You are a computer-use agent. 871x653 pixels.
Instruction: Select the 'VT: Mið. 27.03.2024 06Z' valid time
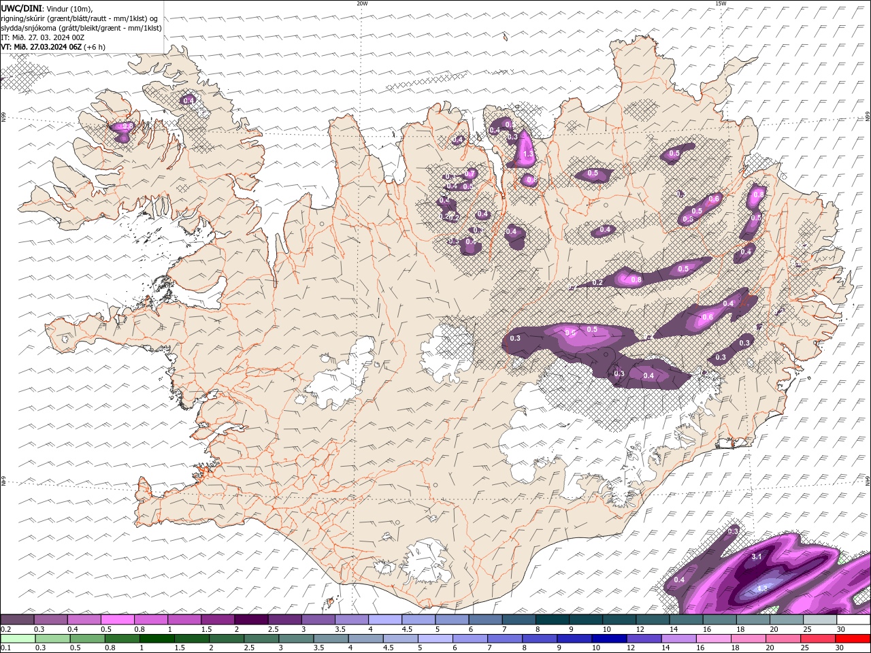tap(41, 47)
